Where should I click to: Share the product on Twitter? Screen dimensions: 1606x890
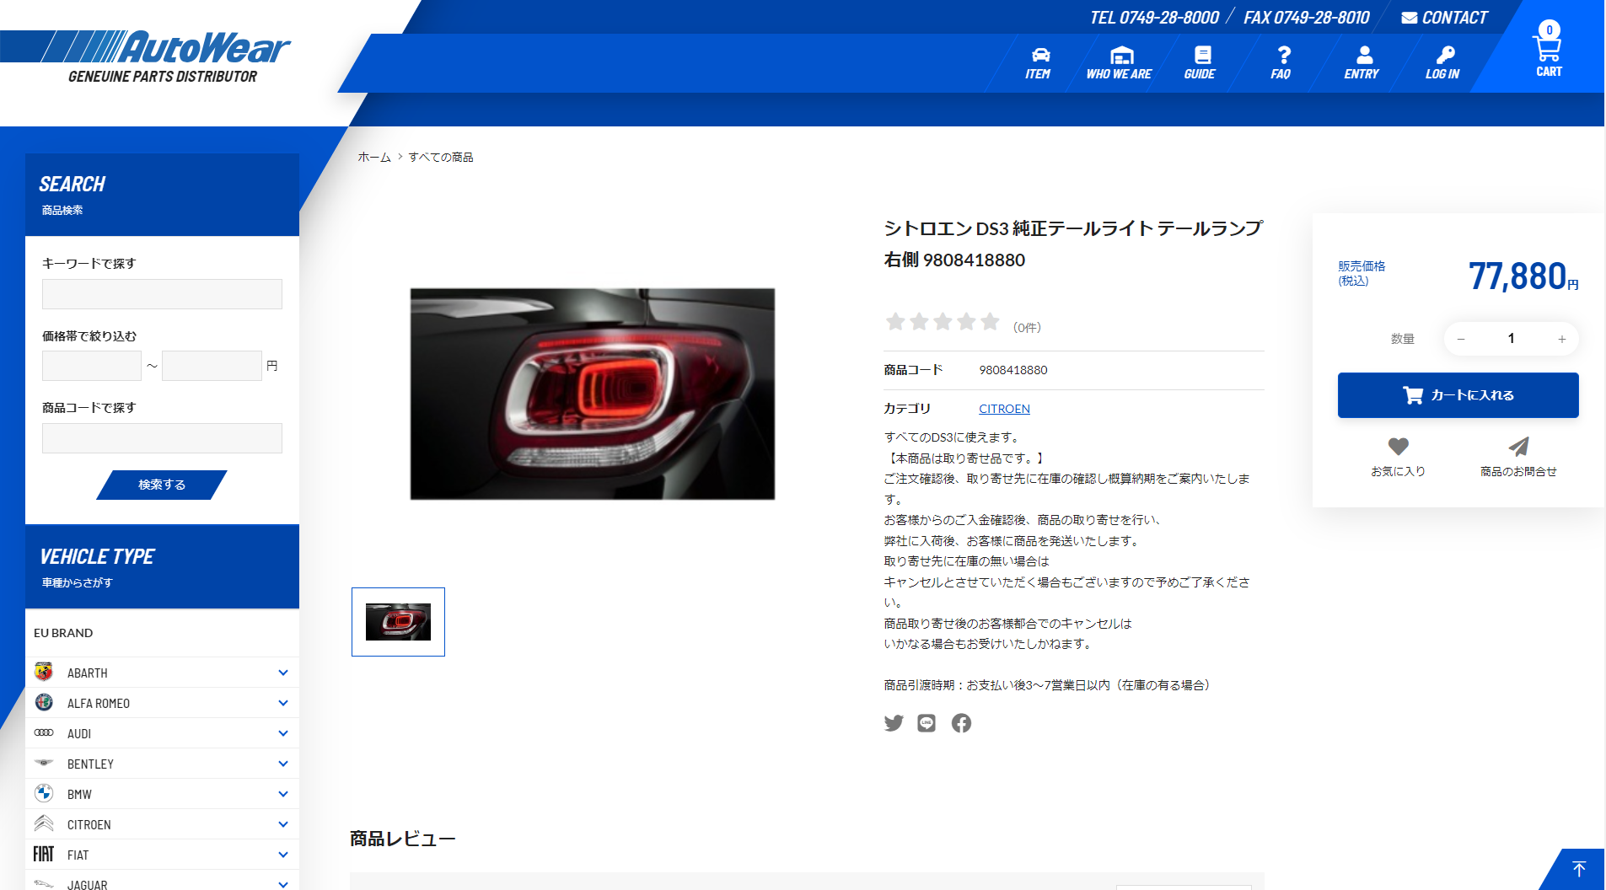click(x=894, y=723)
